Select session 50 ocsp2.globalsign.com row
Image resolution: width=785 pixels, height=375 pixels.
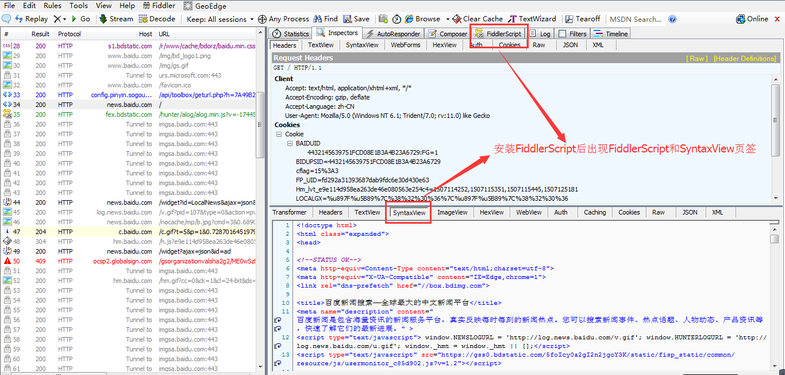[x=129, y=261]
